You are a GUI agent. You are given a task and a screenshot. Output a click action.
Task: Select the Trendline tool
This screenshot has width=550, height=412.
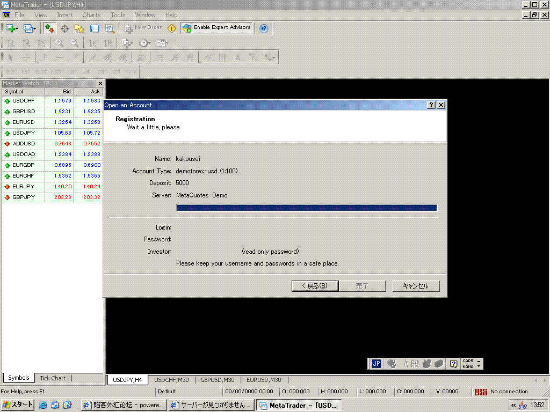pyautogui.click(x=75, y=58)
